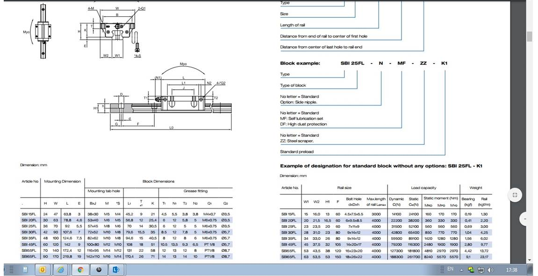Click the scrollbar down arrow
This screenshot has width=538, height=276.
[x=530, y=260]
